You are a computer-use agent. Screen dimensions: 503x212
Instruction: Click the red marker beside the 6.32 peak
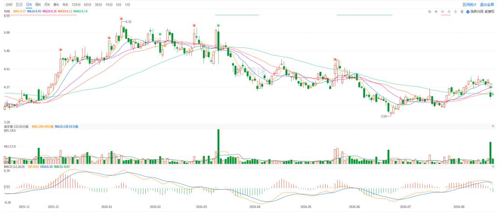tap(122, 19)
